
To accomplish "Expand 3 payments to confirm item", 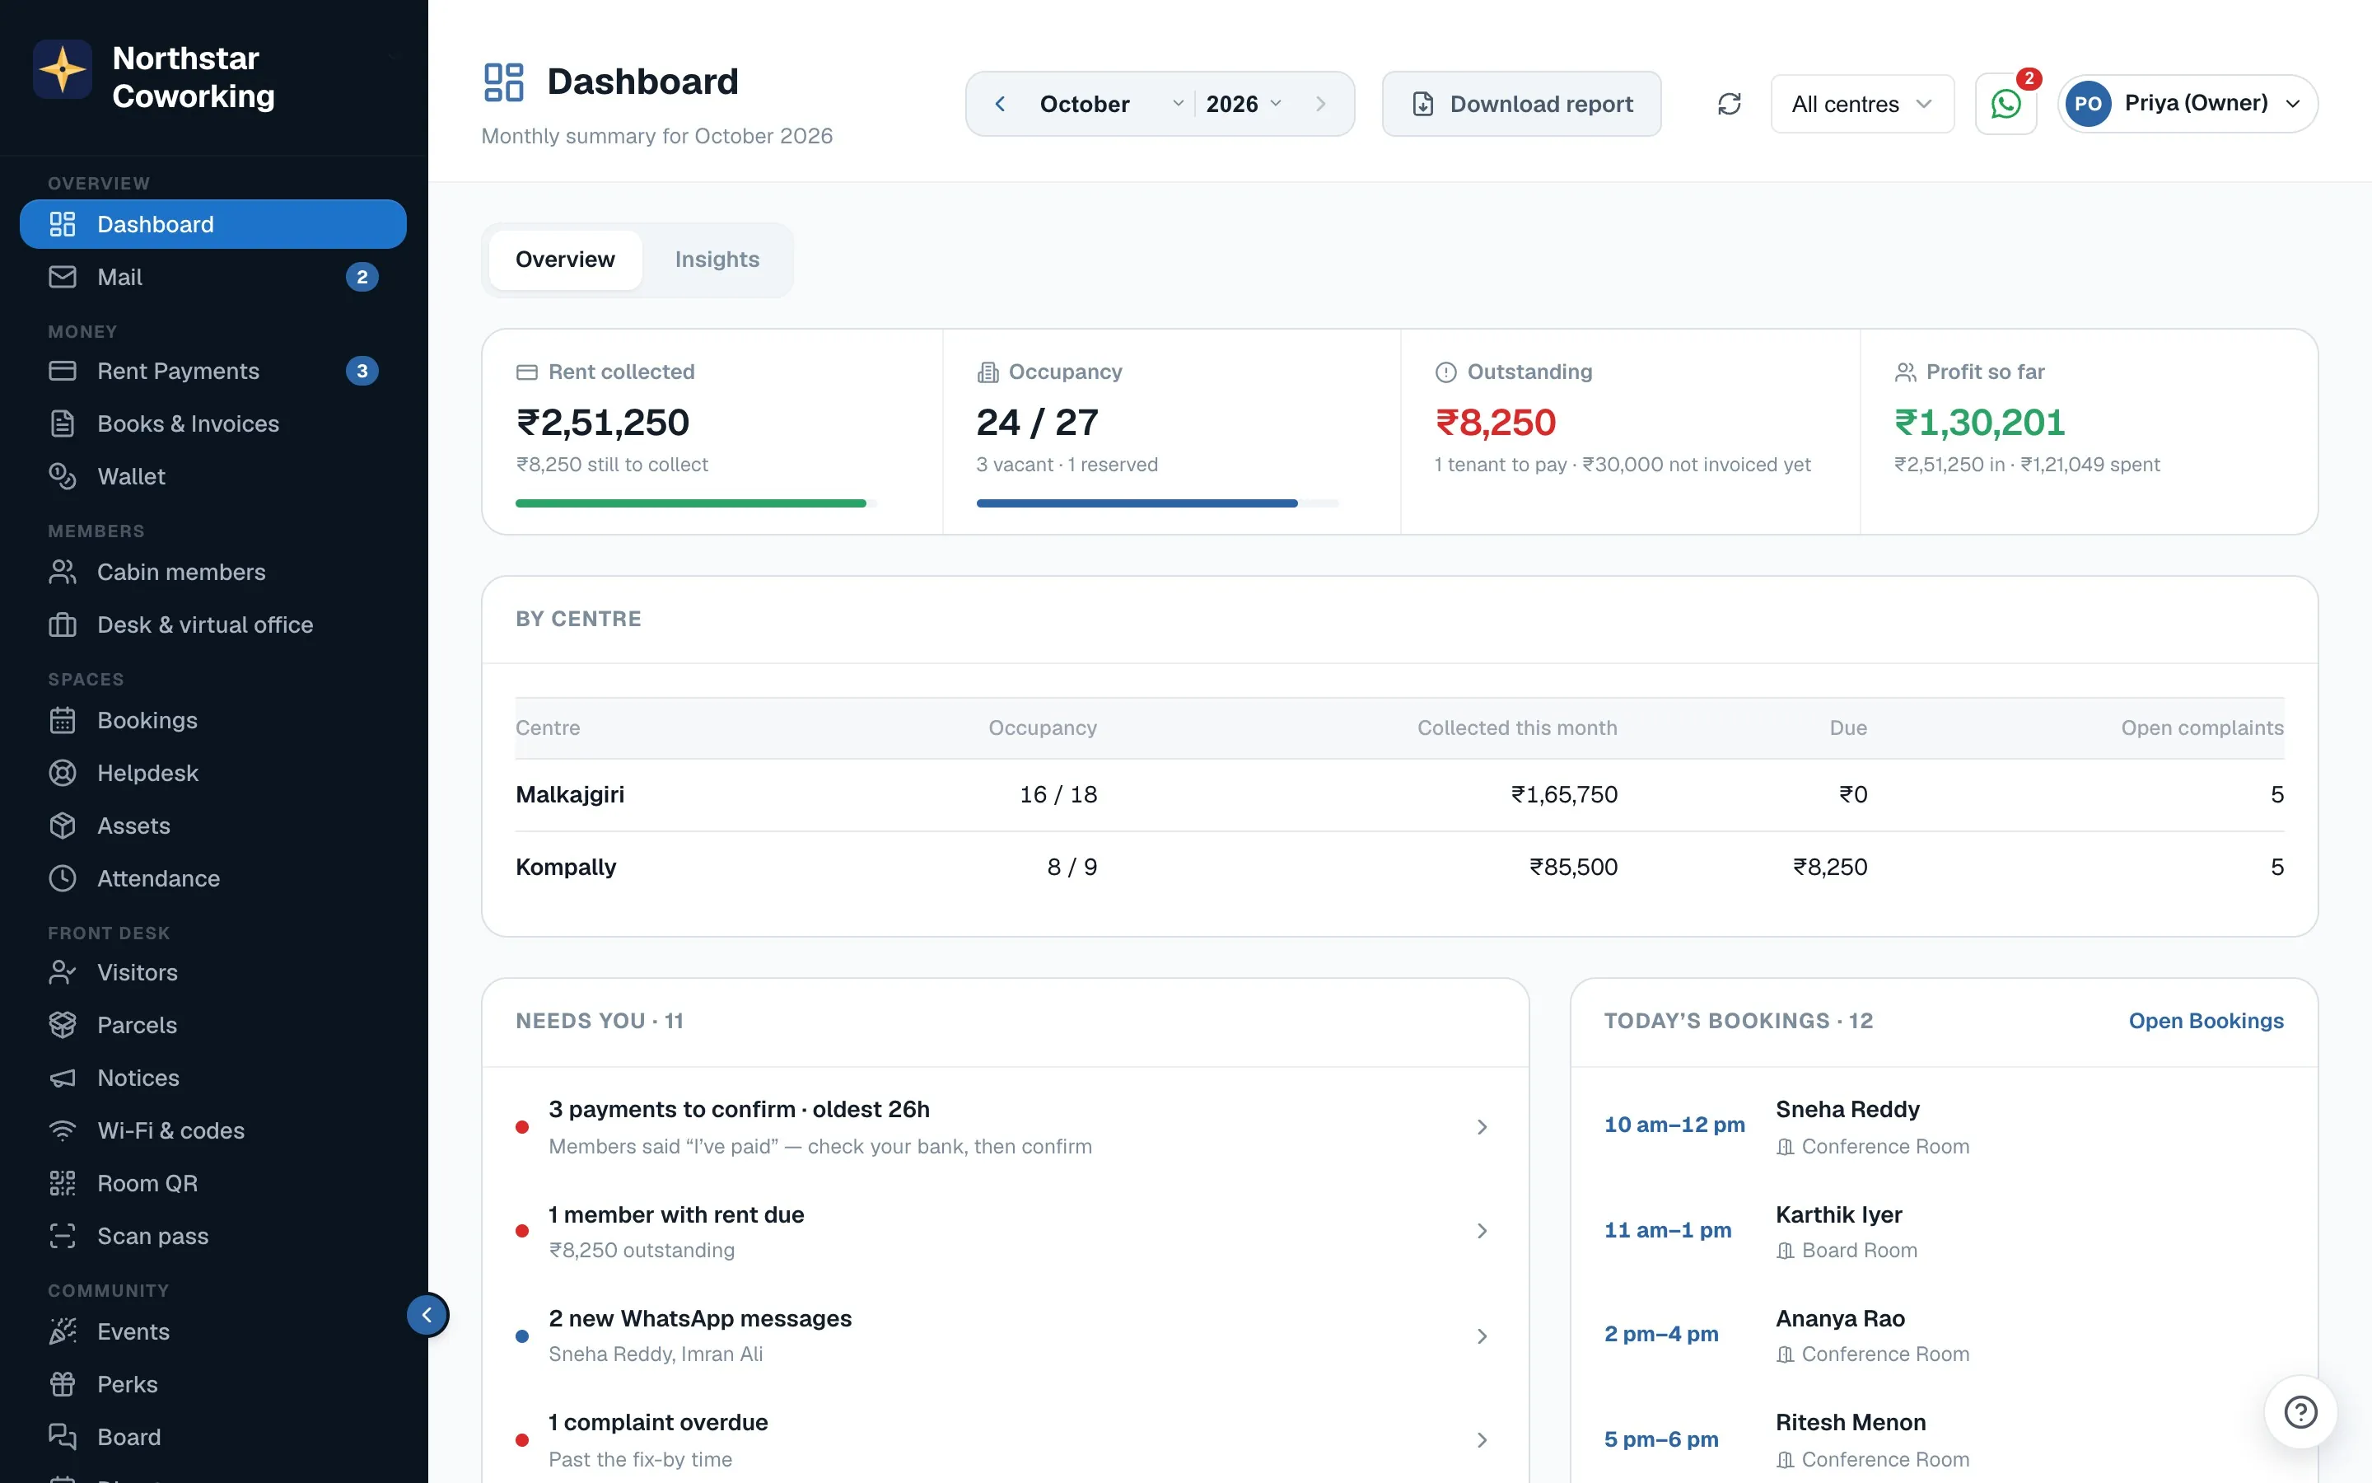I will tap(1005, 1127).
